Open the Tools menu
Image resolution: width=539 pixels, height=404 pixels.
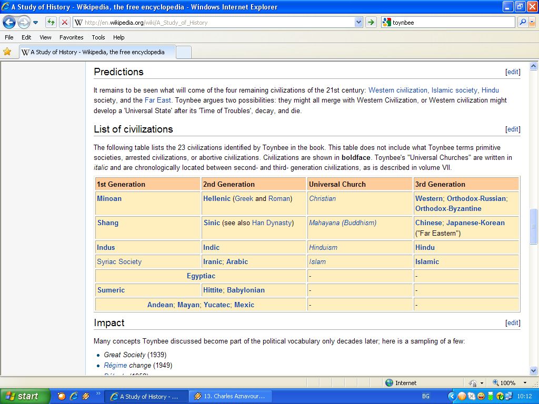click(98, 37)
